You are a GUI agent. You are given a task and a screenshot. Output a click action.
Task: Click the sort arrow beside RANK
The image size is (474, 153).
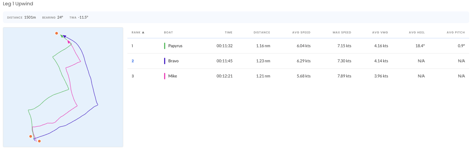click(143, 32)
